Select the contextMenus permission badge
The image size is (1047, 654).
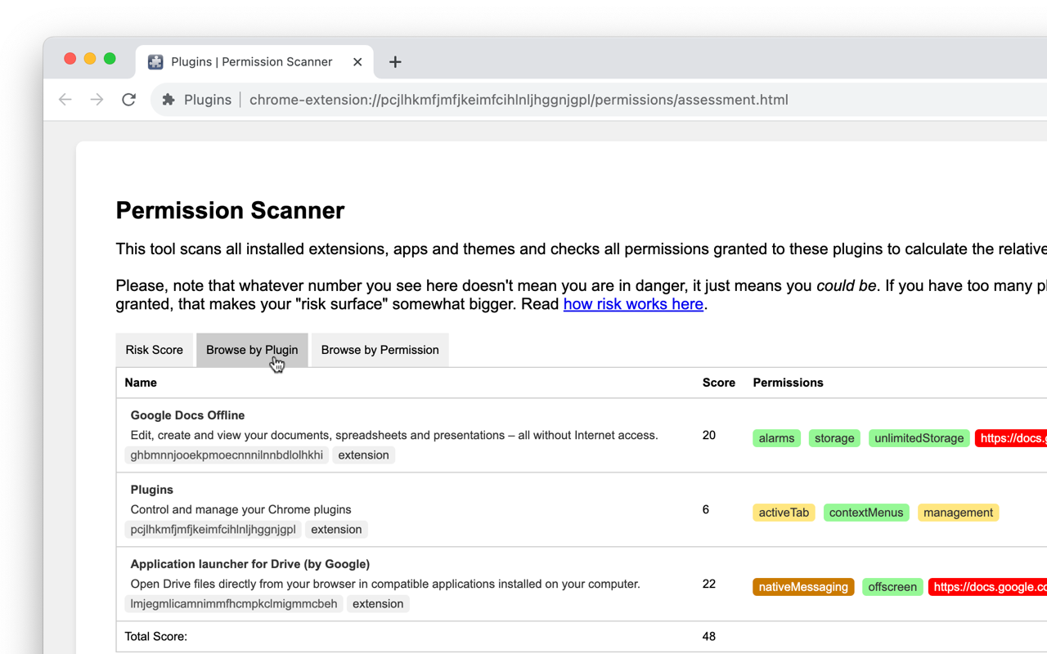[866, 513]
